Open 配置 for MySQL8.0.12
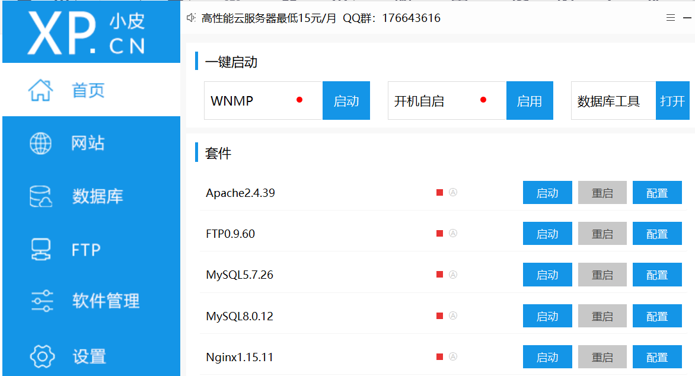 coord(657,316)
